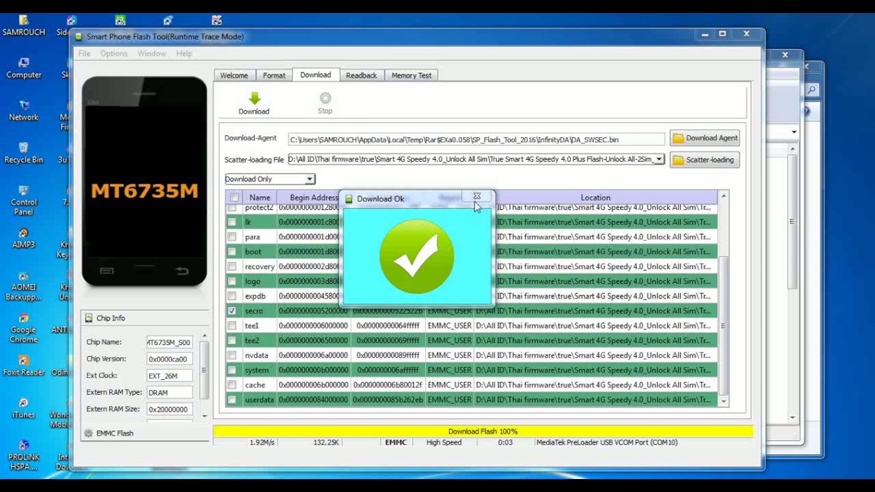Click the green checkmark in Download Ok dialog
This screenshot has width=875, height=492.
pos(416,256)
